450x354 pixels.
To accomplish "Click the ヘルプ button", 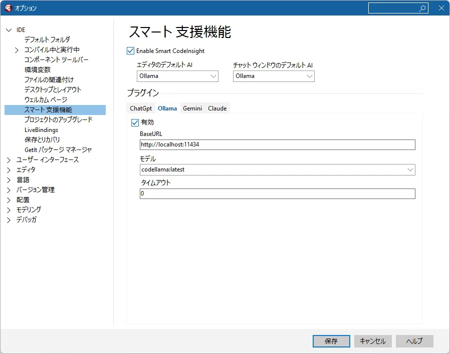I will pos(414,341).
